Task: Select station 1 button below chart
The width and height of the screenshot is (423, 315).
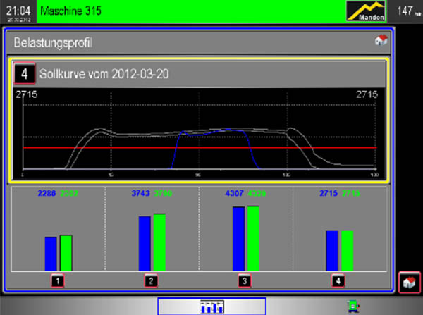Action: point(58,281)
